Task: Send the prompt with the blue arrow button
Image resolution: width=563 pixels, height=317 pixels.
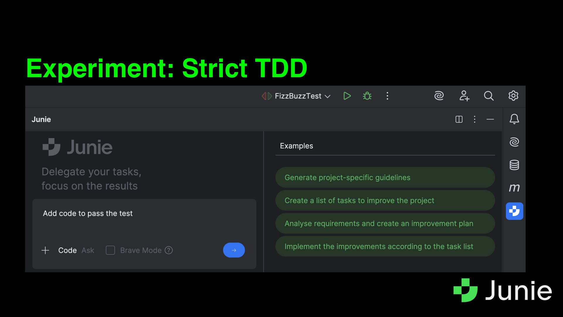Action: click(234, 250)
